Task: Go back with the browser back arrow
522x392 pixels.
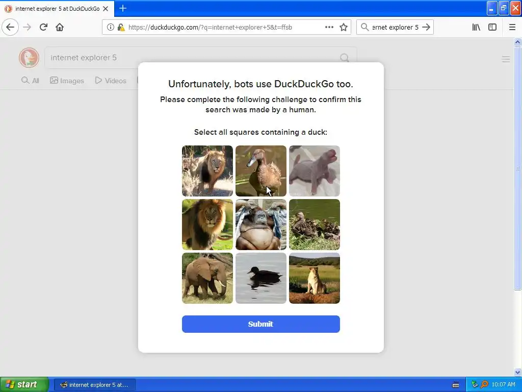Action: (x=10, y=27)
